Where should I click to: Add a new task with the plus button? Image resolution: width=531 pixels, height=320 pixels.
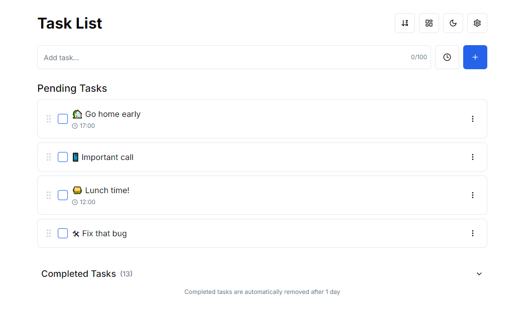pyautogui.click(x=475, y=57)
